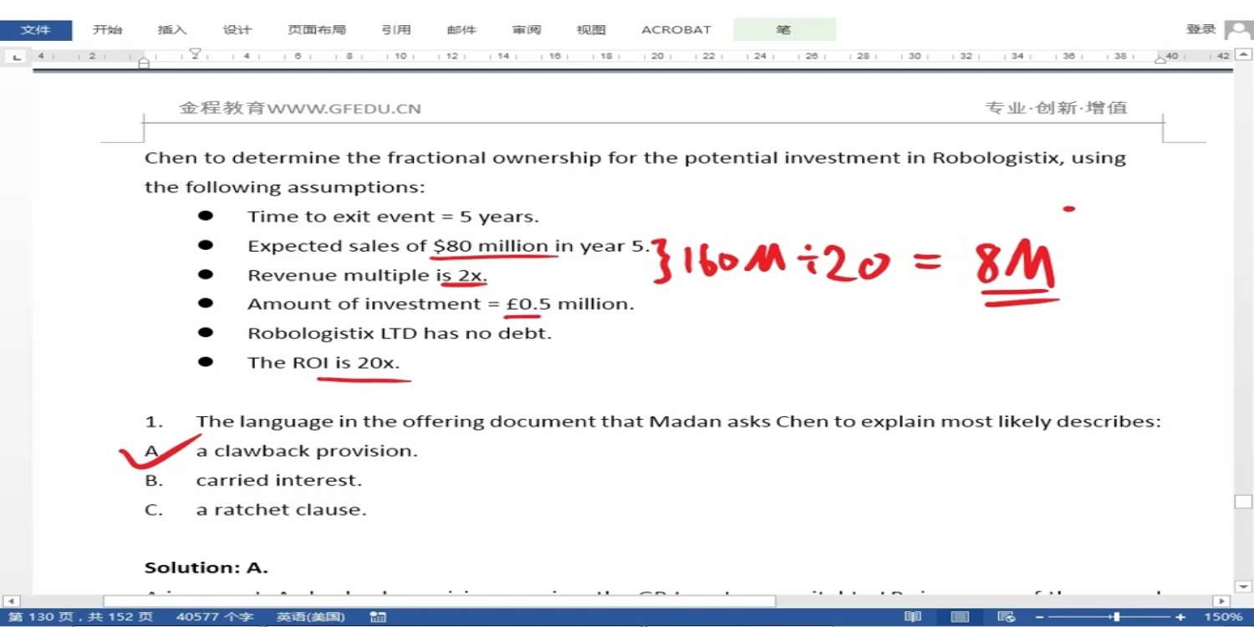This screenshot has width=1254, height=627.
Task: Click the tab selector at ruler's left end
Action: coord(16,57)
